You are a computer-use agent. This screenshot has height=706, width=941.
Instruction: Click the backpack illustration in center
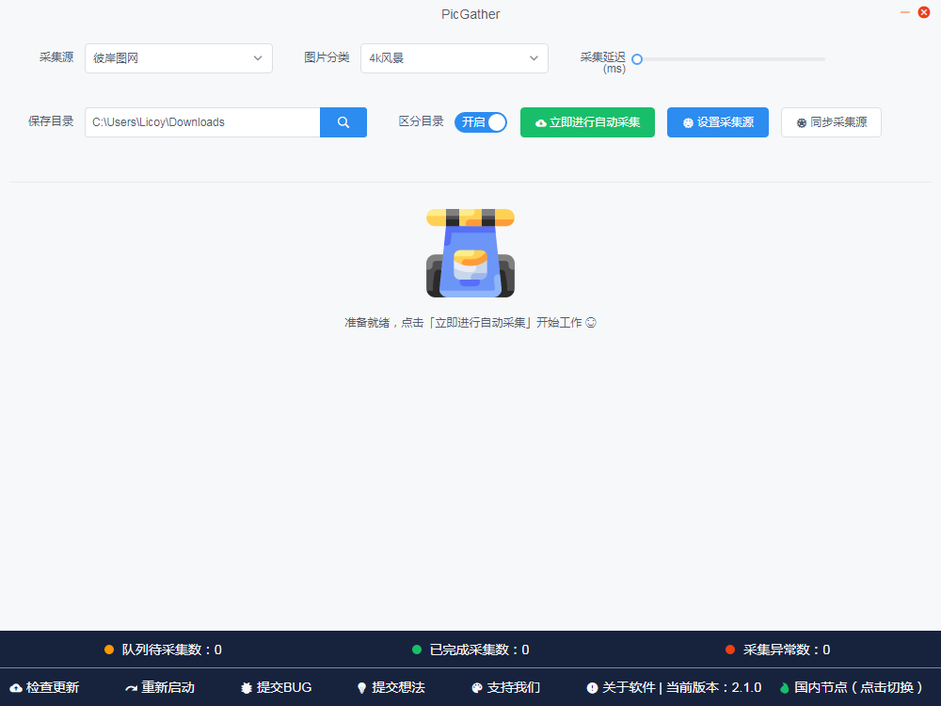[470, 252]
